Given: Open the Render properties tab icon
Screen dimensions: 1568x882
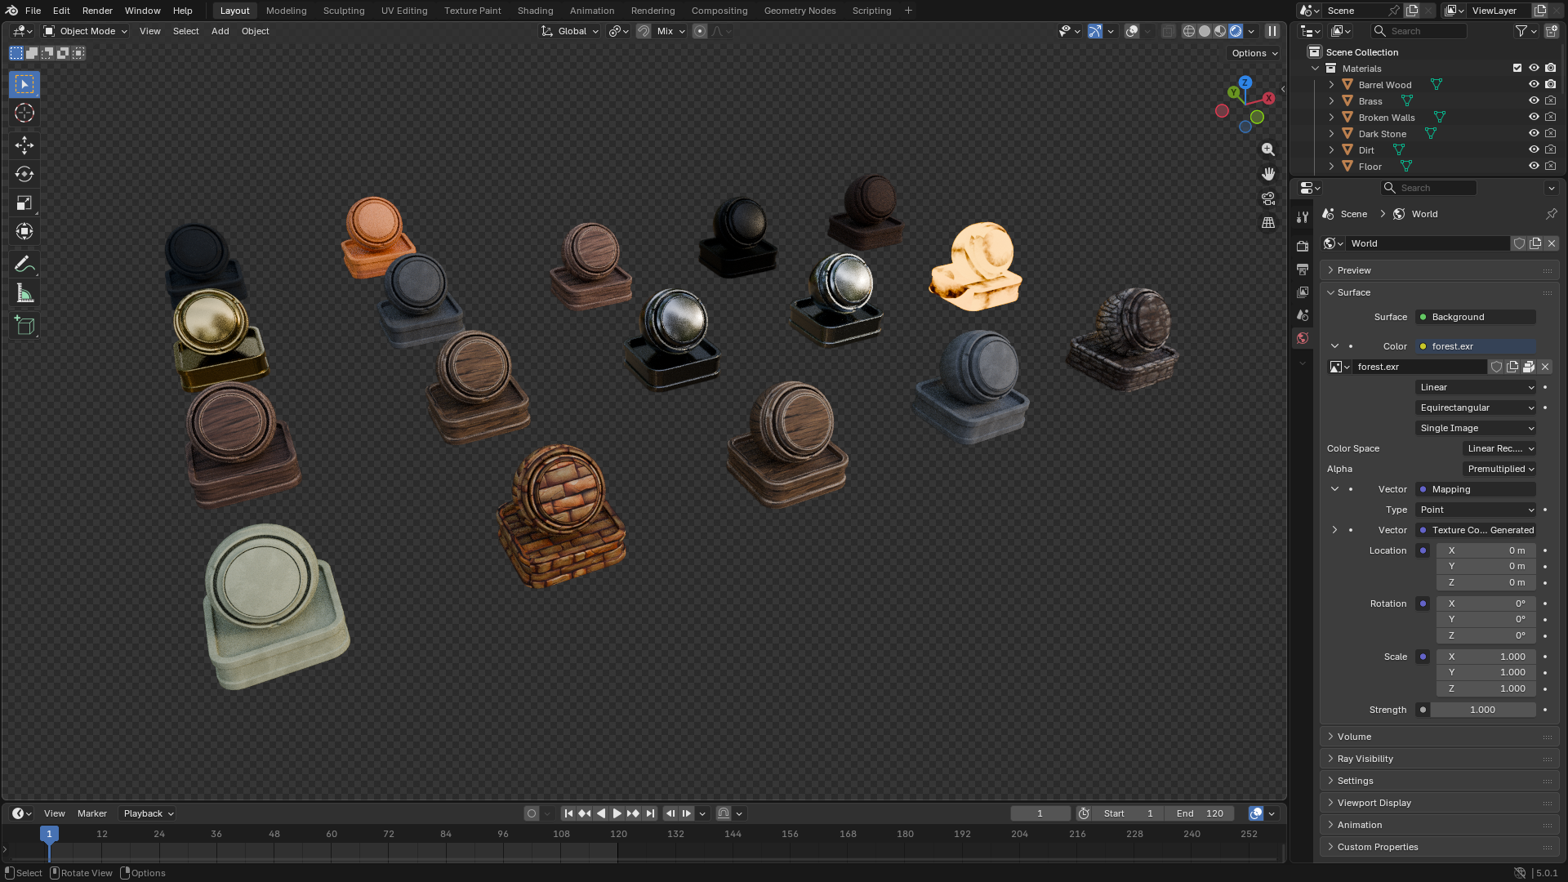Looking at the screenshot, I should [1303, 246].
